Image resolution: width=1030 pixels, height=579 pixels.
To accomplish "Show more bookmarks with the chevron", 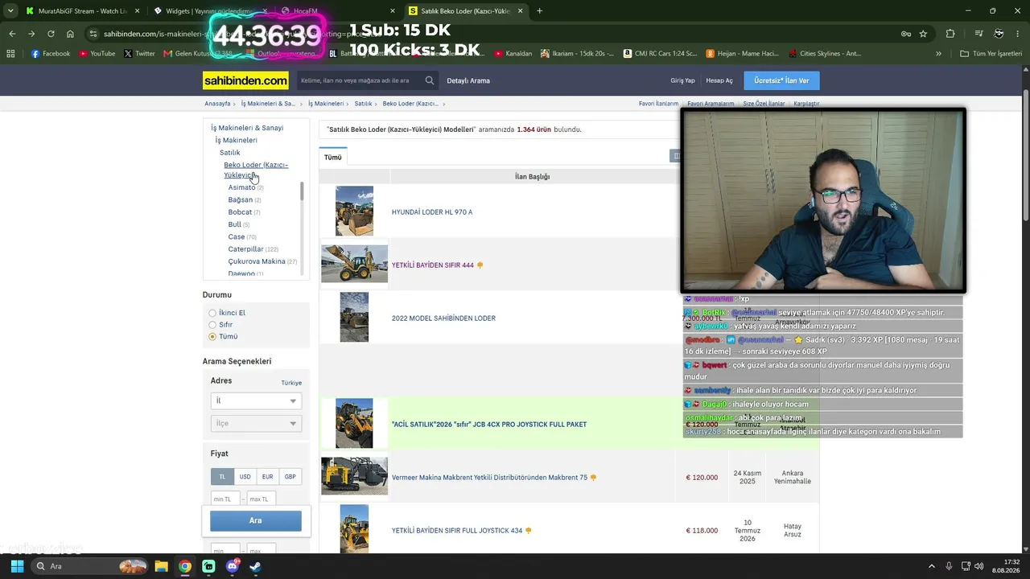I will coord(938,54).
